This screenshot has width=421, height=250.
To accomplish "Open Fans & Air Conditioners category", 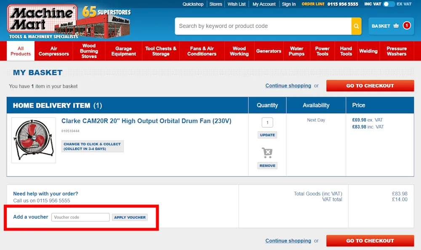I will coord(202,51).
